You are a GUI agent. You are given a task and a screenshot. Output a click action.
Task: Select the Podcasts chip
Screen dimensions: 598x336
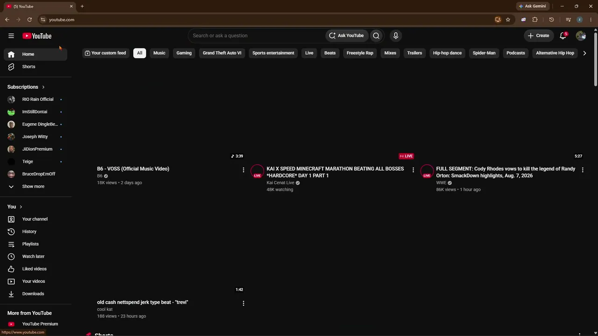click(516, 53)
